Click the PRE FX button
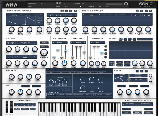Viewport: 158px width, 116px height. [x=66, y=90]
